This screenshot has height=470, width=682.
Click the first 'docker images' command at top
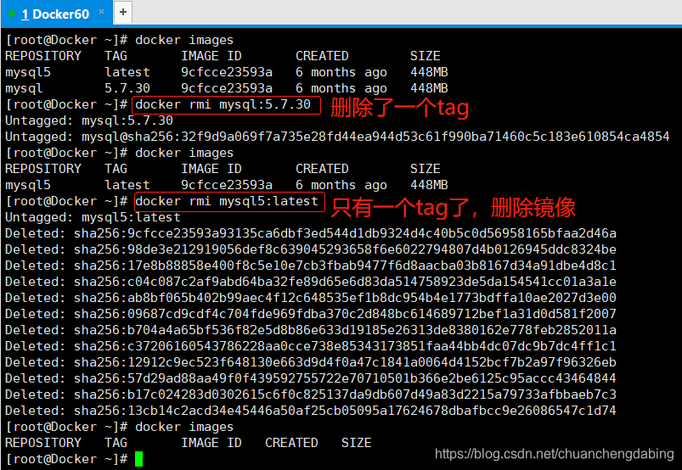coord(184,41)
